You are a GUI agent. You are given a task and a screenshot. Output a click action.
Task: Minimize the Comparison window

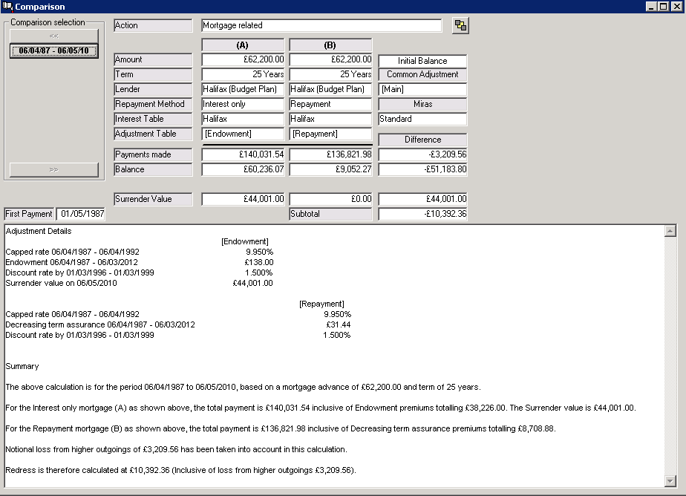pyautogui.click(x=651, y=7)
